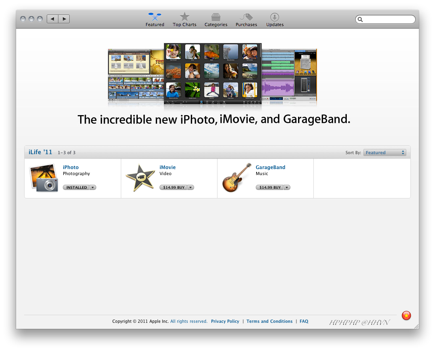Screen dimensions: 435x351
Task: Navigate back with the left arrow
Action: click(52, 19)
